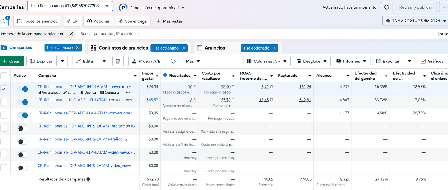
Task: Enable the CR-Reinillonarias-TOP-ABO-INTS-LATAM-Trafico IG campaign
Action: pos(23,142)
